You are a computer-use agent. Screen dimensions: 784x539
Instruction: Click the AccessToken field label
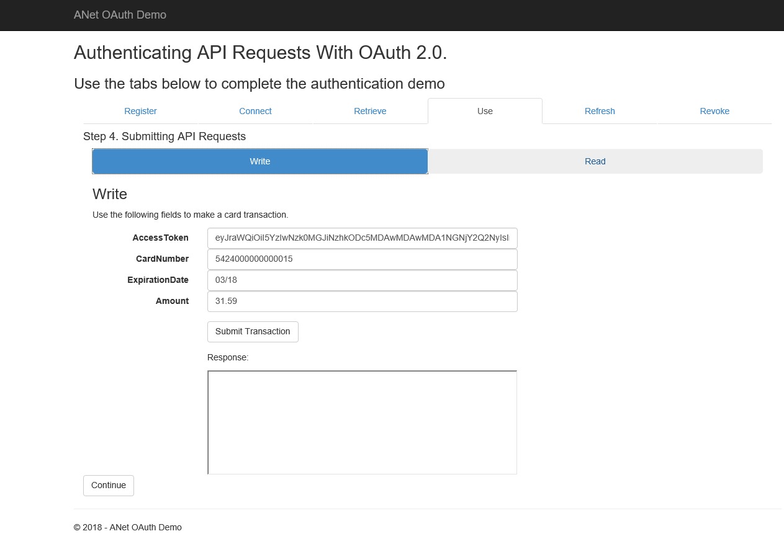pos(160,238)
